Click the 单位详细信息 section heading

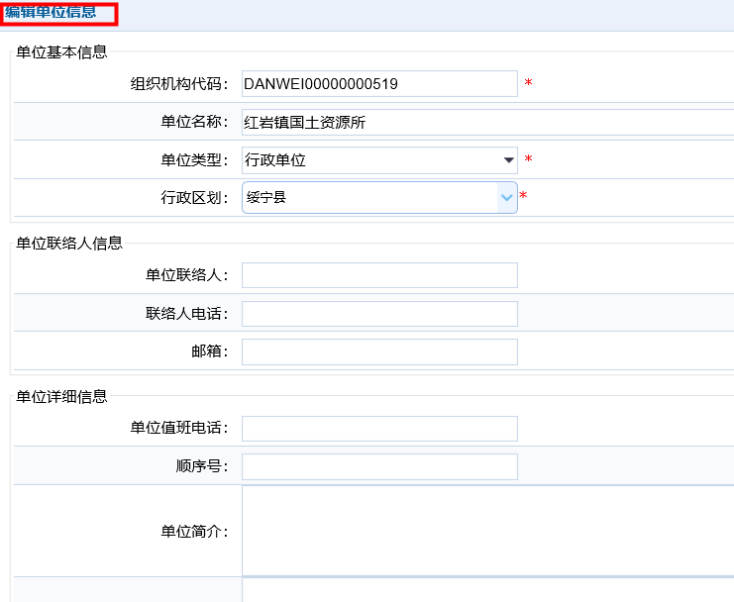click(61, 397)
